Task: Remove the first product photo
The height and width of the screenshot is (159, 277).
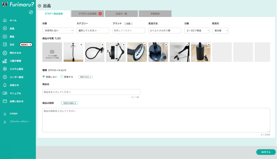Action: point(81,44)
